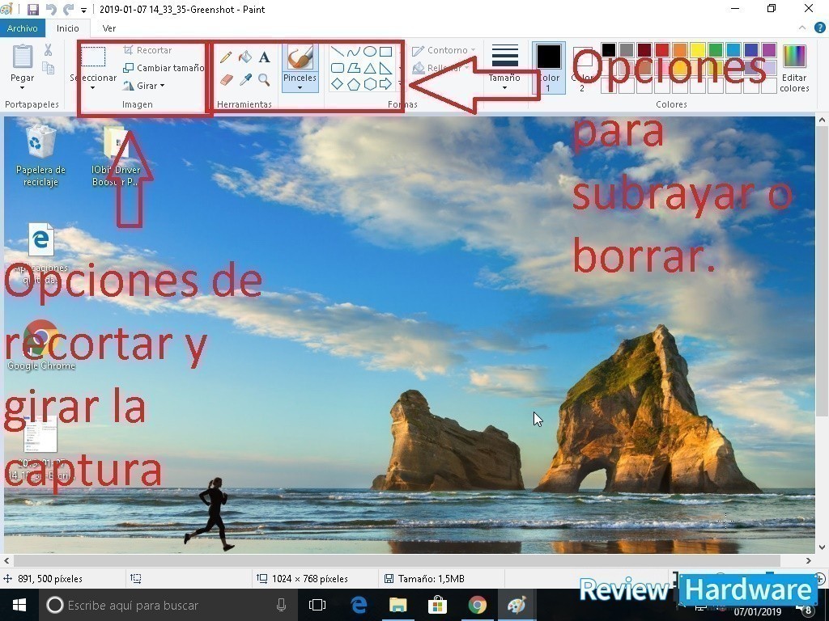The height and width of the screenshot is (621, 829).
Task: Click the Save icon in the title bar
Action: 32,9
